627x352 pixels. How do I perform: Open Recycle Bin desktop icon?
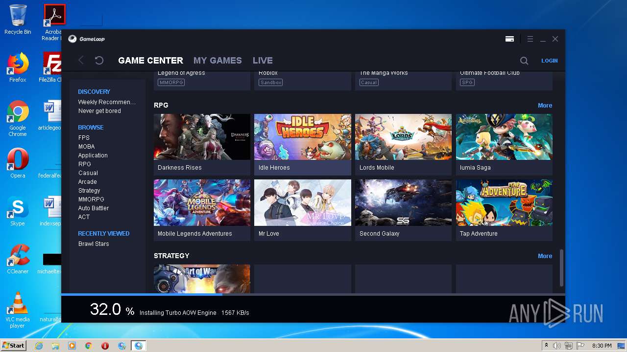(x=18, y=20)
